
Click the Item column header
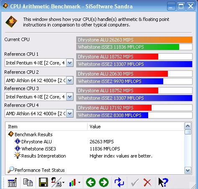[x=46, y=127]
